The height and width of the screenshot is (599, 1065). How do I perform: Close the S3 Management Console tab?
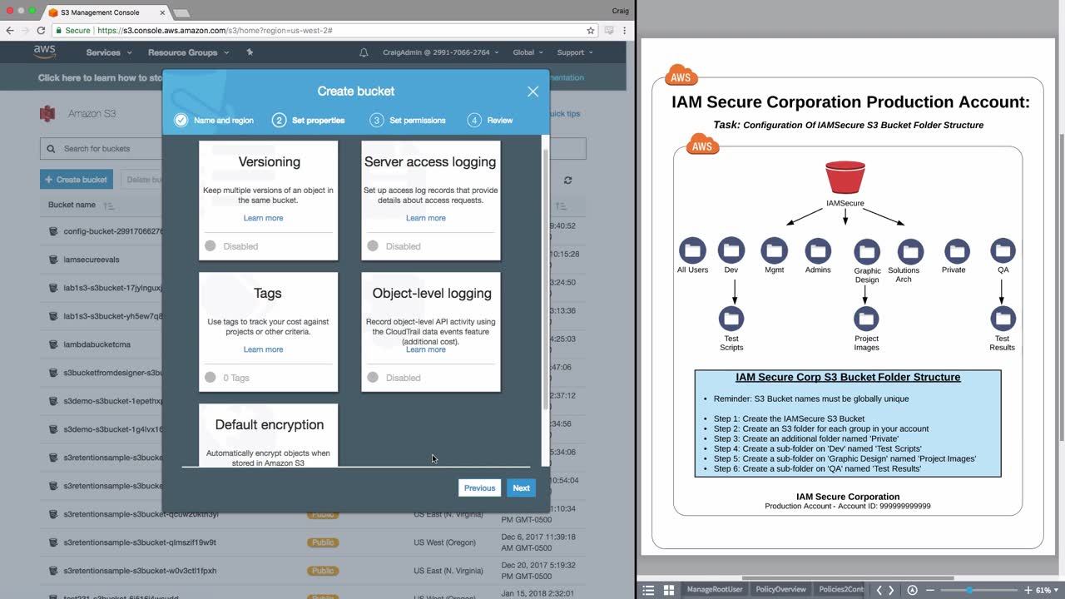pyautogui.click(x=161, y=12)
